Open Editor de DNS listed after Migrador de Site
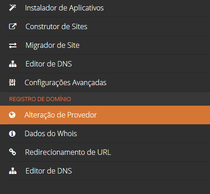Screen dimensions: 210x194 105,64
